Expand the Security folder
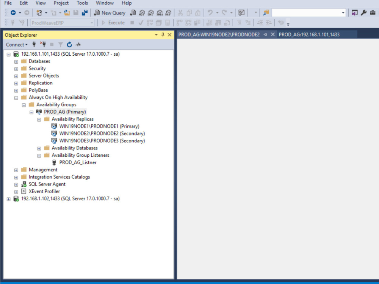 click(x=16, y=69)
